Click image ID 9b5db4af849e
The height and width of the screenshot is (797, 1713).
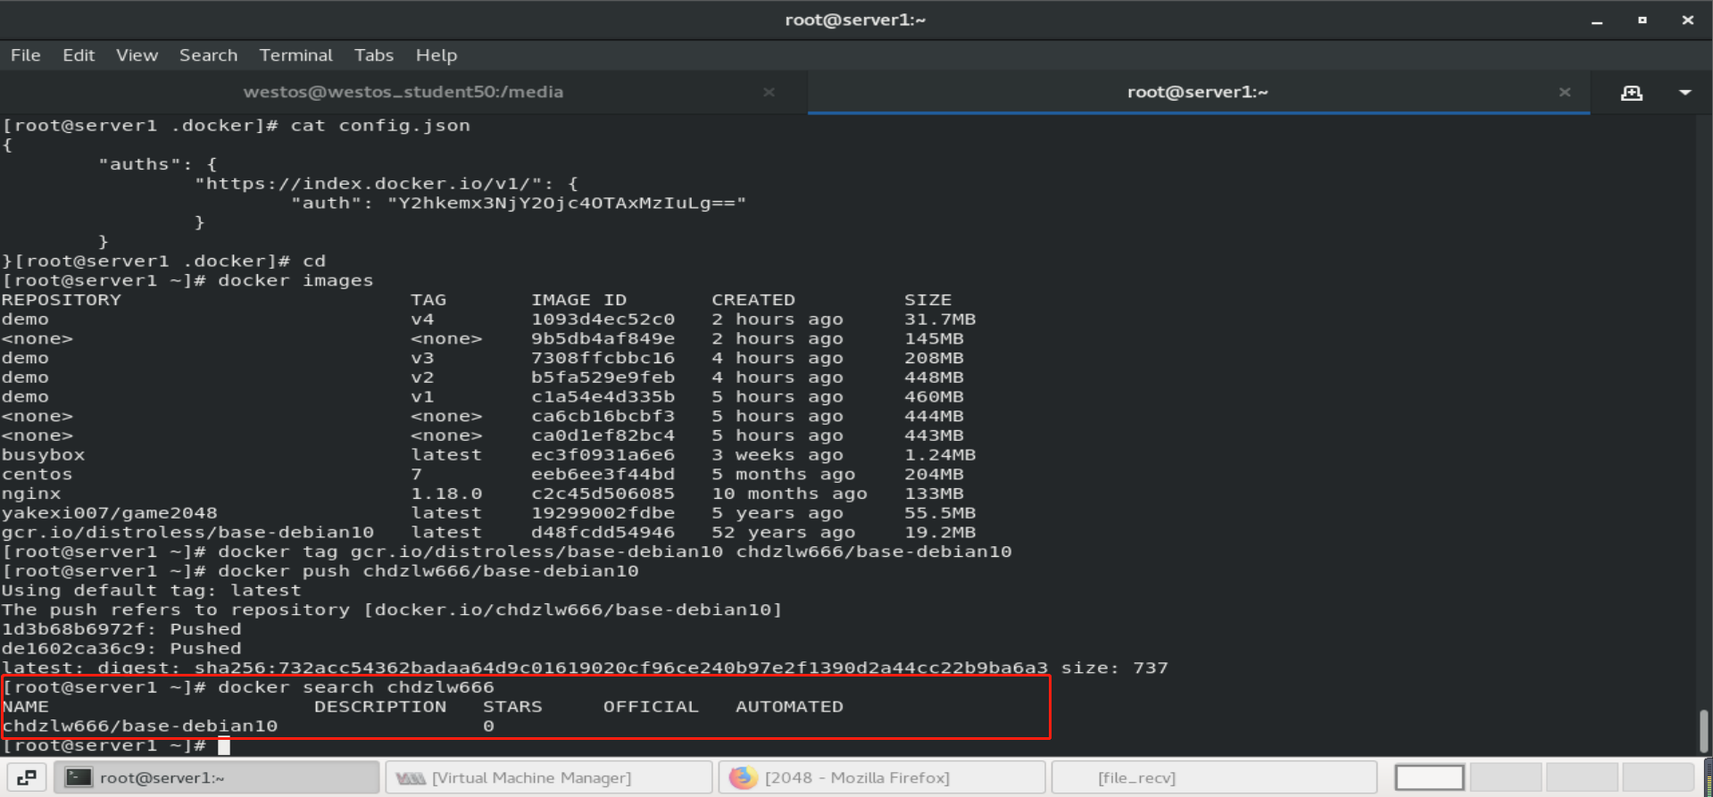[603, 339]
